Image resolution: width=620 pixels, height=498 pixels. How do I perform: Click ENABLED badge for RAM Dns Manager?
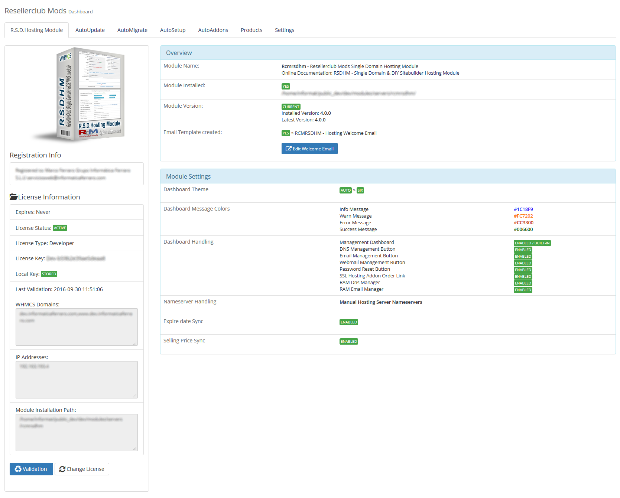pyautogui.click(x=523, y=283)
